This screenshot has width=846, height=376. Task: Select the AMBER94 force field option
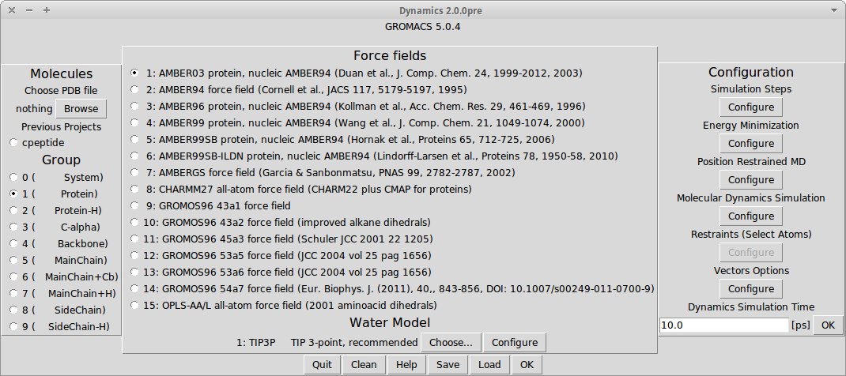[134, 89]
